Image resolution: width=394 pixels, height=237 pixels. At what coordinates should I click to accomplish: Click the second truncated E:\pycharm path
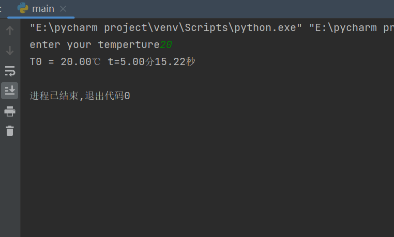point(352,28)
